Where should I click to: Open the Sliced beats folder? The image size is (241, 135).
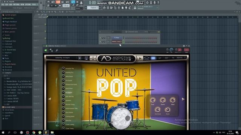click(9, 110)
